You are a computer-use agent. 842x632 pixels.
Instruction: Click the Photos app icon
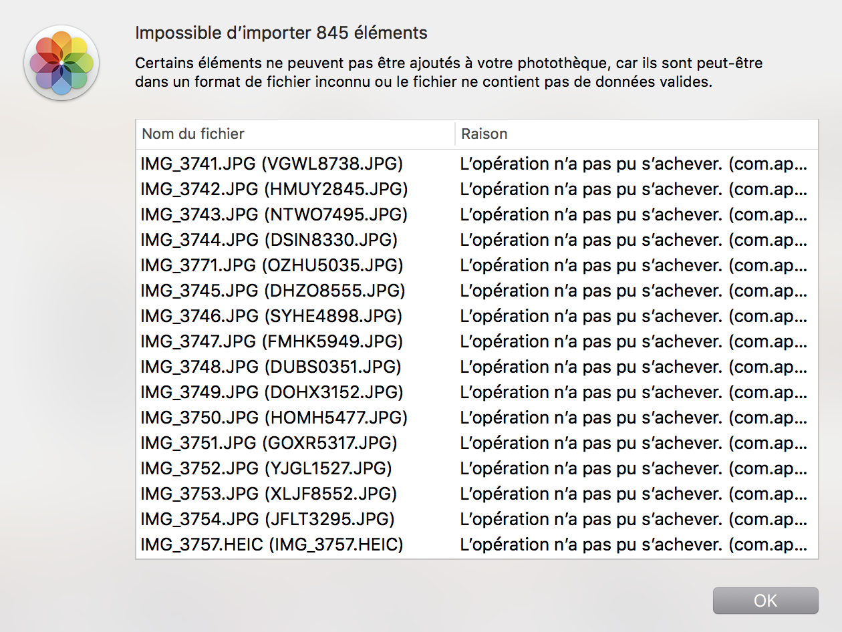tap(61, 63)
